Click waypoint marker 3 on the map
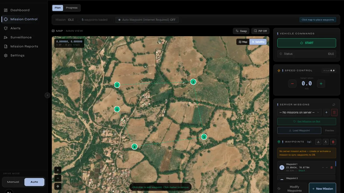 pos(204,137)
